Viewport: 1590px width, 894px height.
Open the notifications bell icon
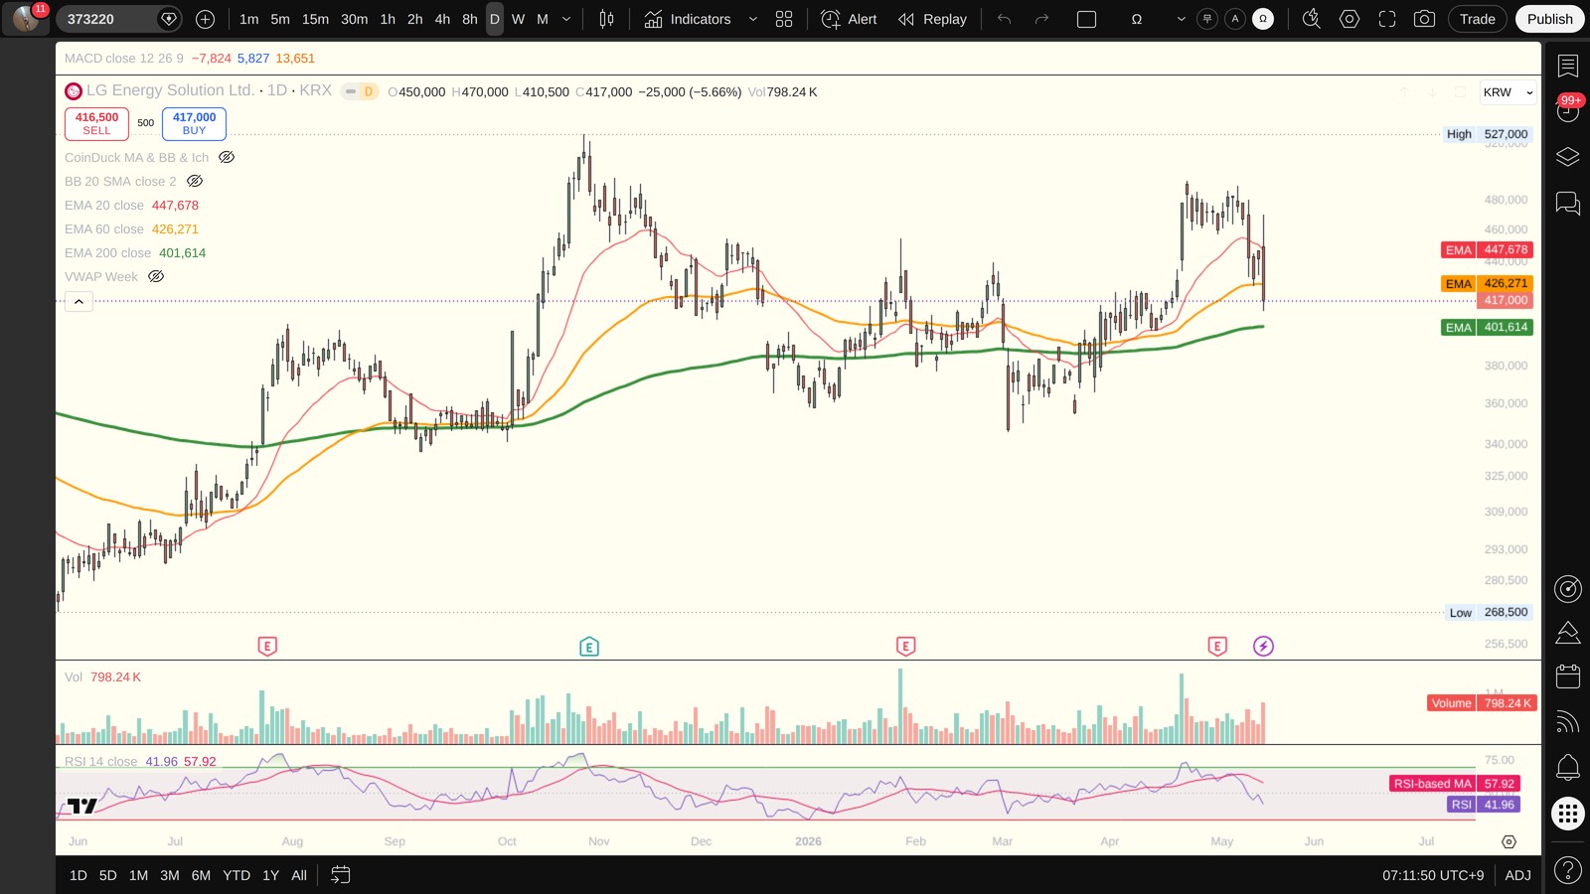click(1568, 767)
